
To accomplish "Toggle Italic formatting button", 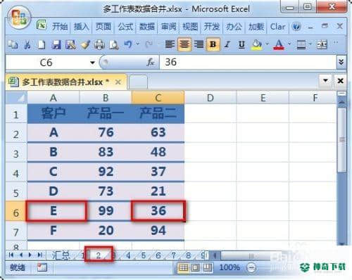I will (x=227, y=44).
